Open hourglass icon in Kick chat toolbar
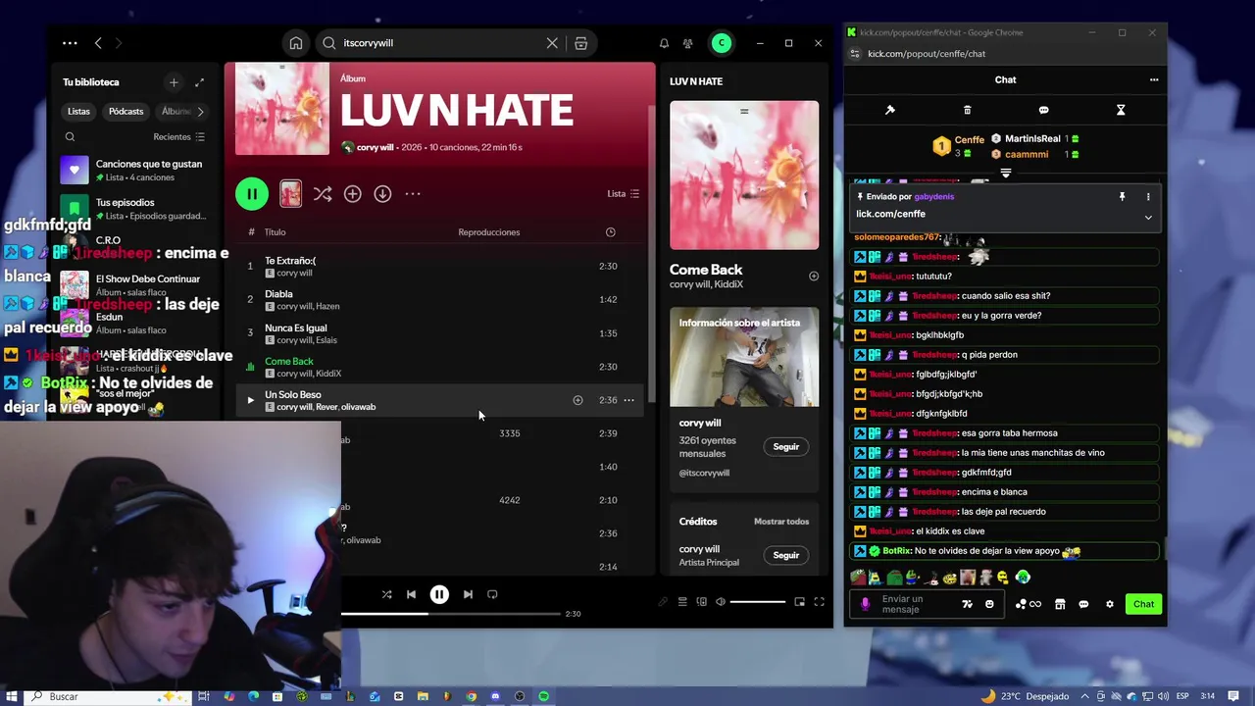Screen dimensions: 1255x706 1121,110
